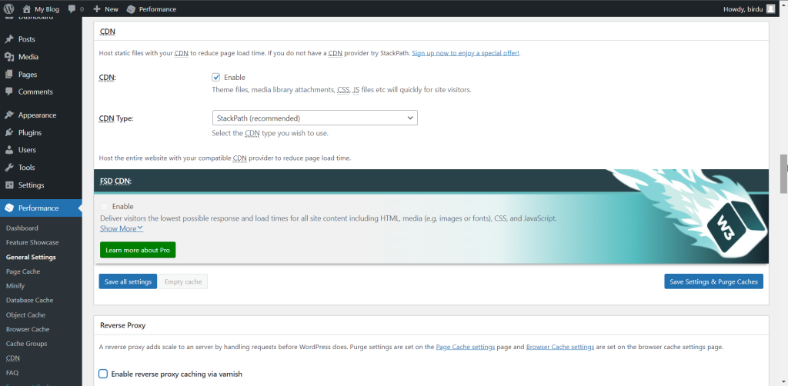This screenshot has width=788, height=386.
Task: Go to Pages menu
Action: tap(28, 75)
